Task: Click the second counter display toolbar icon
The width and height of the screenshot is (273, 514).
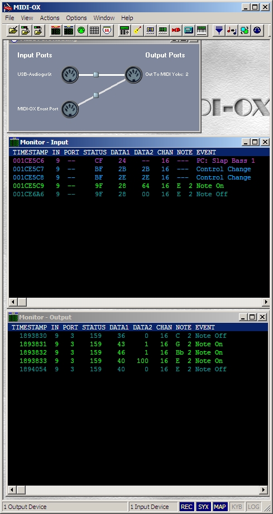Action: pyautogui.click(x=163, y=31)
